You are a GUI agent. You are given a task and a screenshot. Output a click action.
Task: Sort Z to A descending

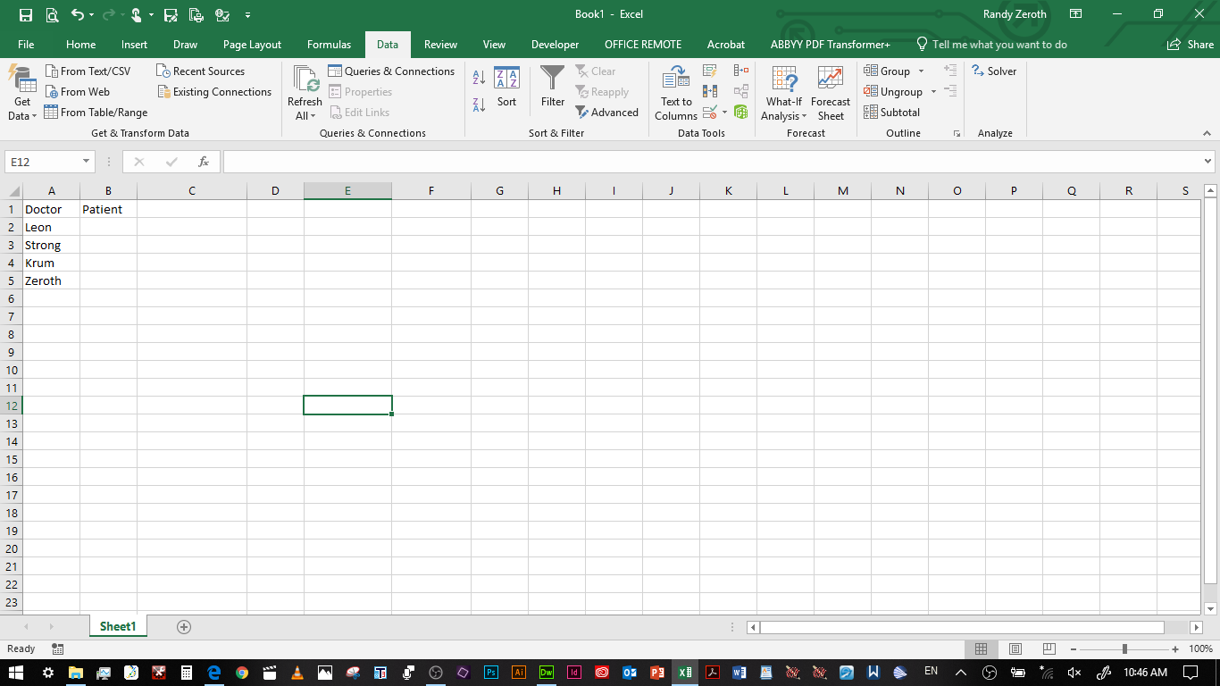tap(479, 105)
